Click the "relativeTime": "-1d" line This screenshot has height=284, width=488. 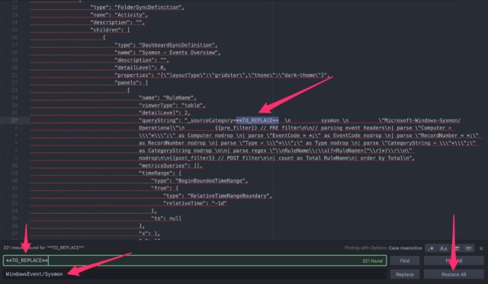tap(195, 203)
